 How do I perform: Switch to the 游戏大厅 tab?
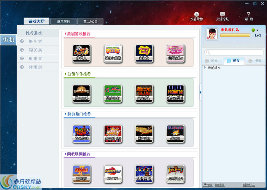36,21
